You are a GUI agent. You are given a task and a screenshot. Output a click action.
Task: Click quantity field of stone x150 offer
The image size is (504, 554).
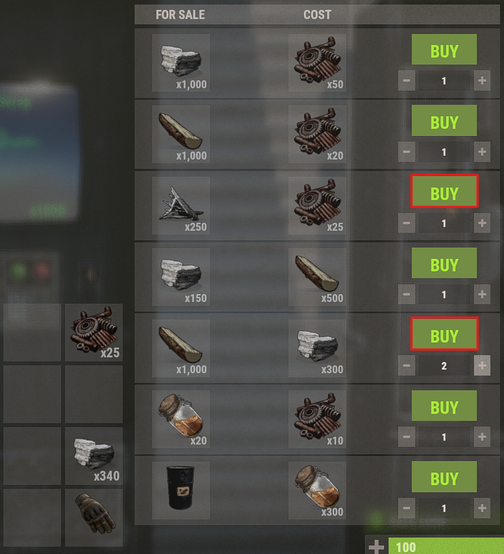(x=444, y=295)
